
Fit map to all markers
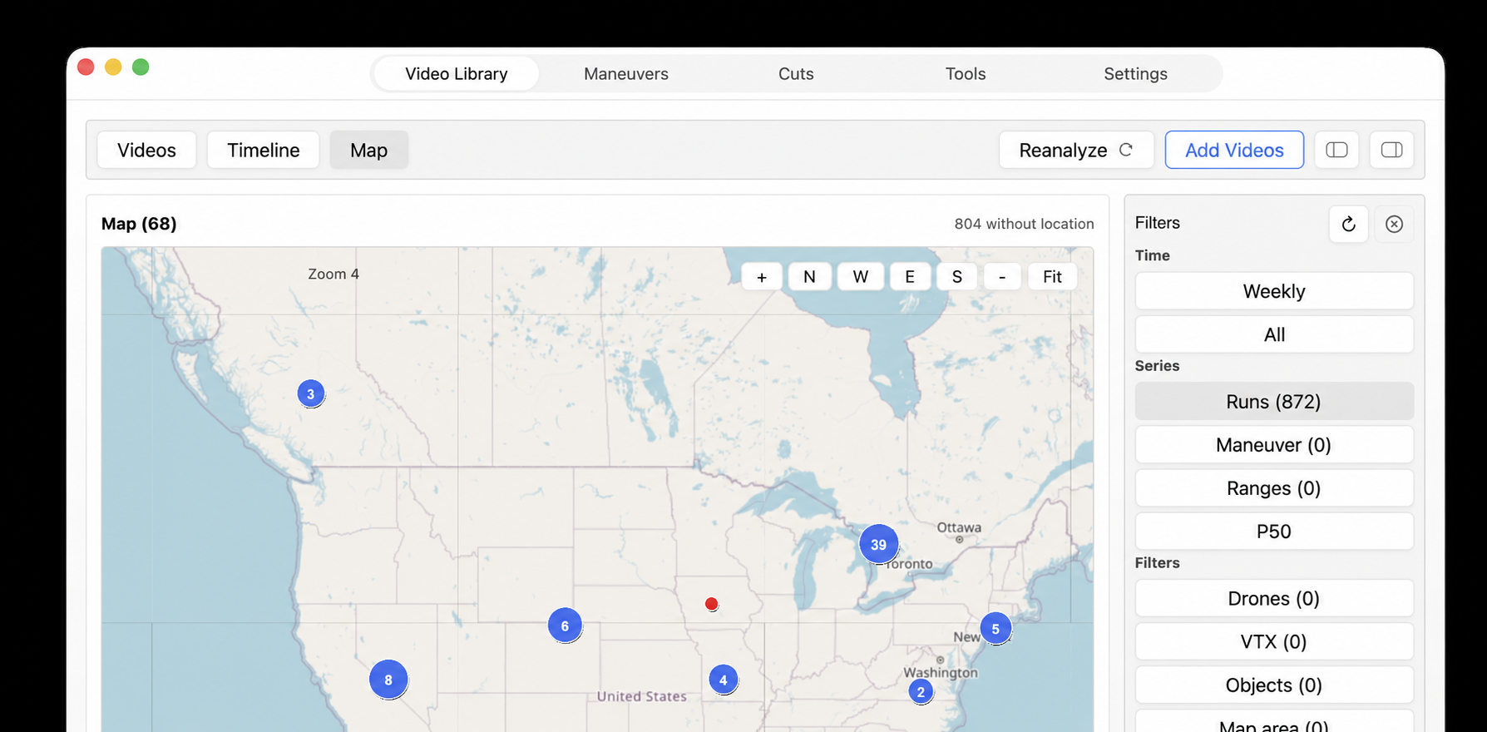point(1052,277)
